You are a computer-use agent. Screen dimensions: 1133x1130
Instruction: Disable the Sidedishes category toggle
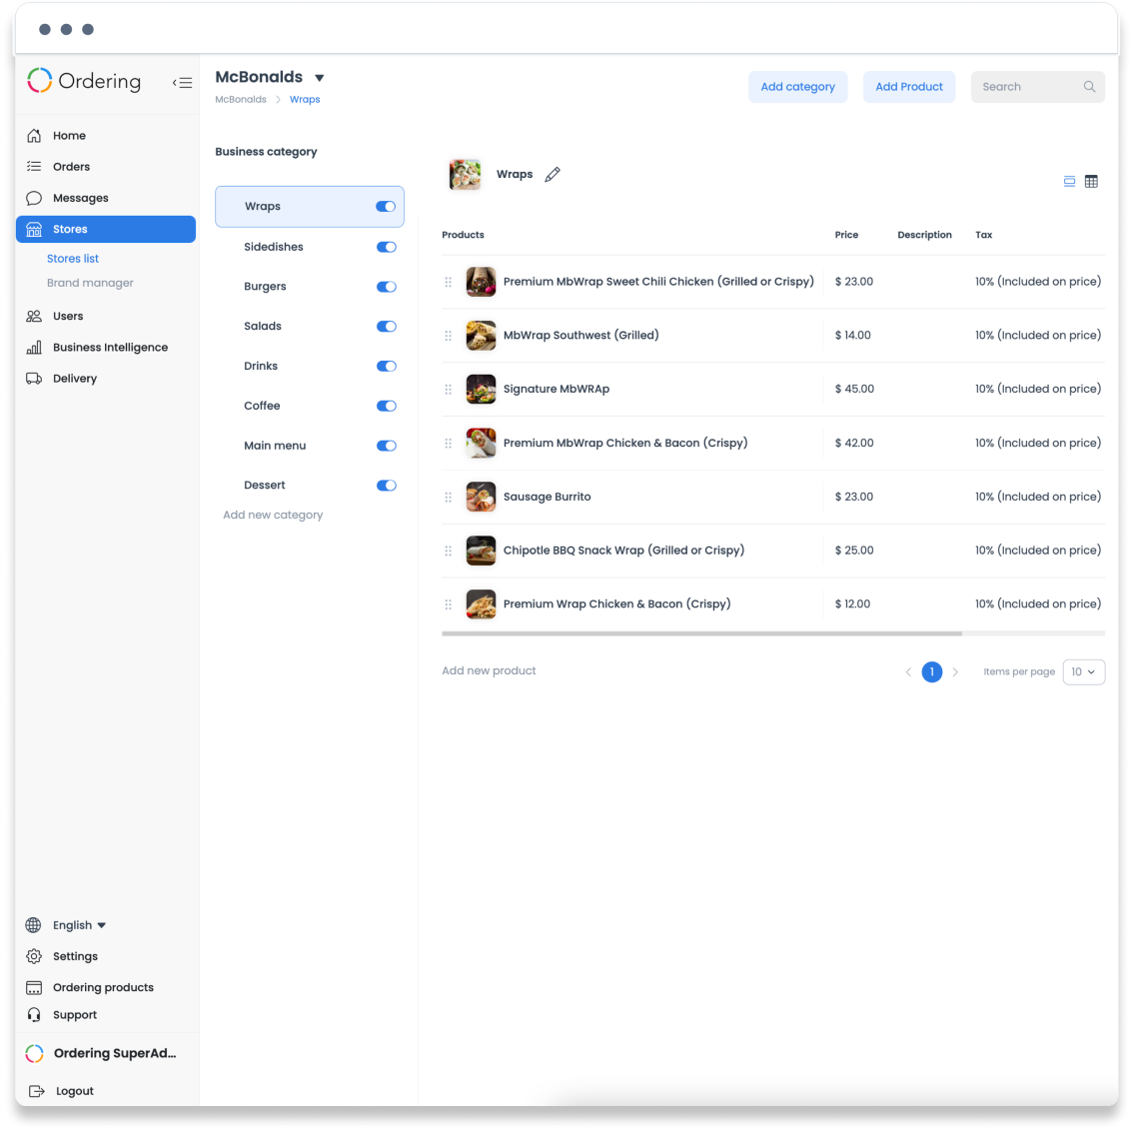pos(386,247)
